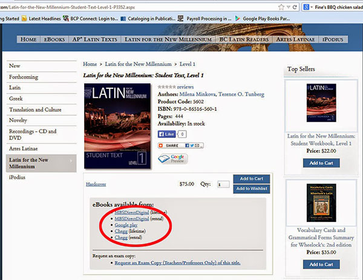Select Latin in the sidebar
Screen dimensions: 363x280
click(41, 88)
